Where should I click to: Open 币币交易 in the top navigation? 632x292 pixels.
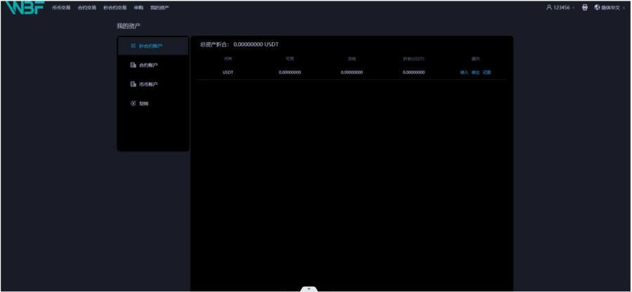point(61,8)
